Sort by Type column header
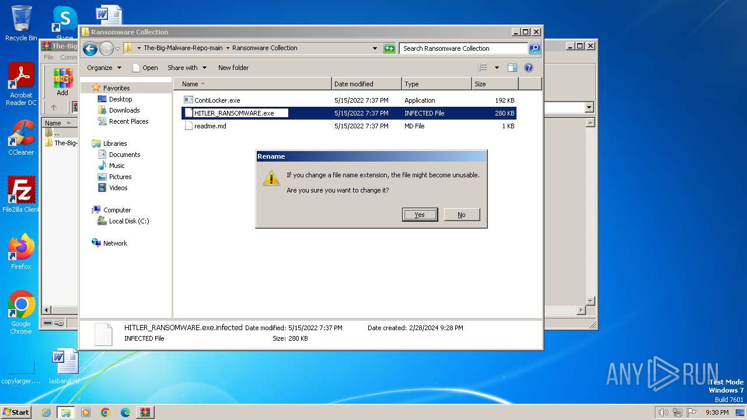 [437, 84]
